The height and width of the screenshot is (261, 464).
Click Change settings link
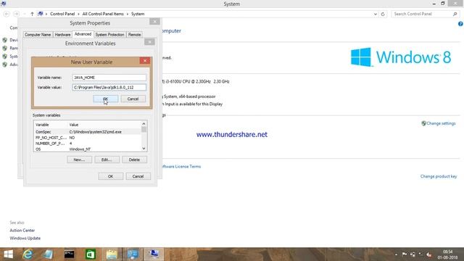click(x=441, y=123)
